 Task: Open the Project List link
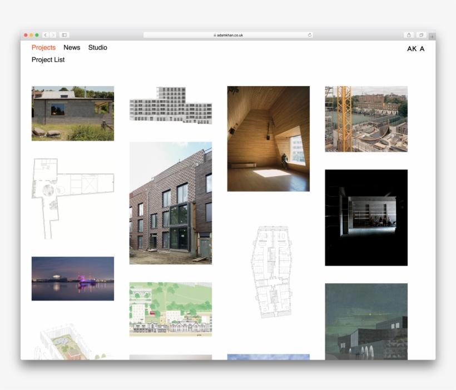pyautogui.click(x=48, y=60)
